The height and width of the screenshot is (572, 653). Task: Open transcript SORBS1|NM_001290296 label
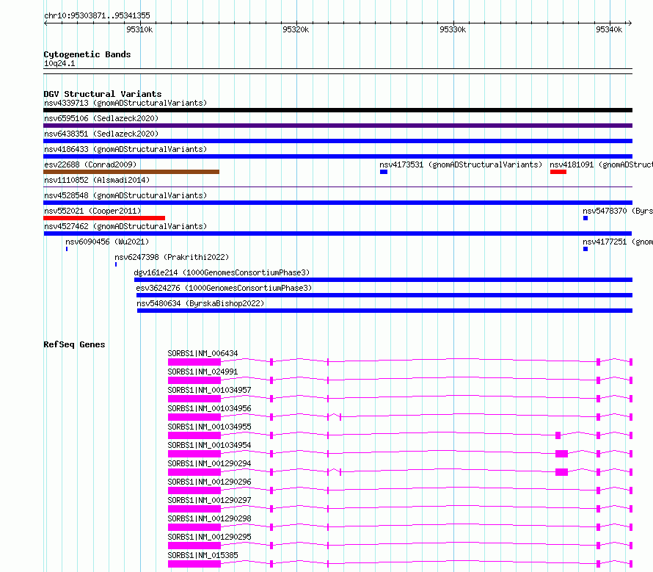(x=210, y=482)
